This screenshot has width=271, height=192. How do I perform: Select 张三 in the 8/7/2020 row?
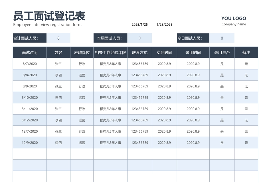tap(58, 63)
